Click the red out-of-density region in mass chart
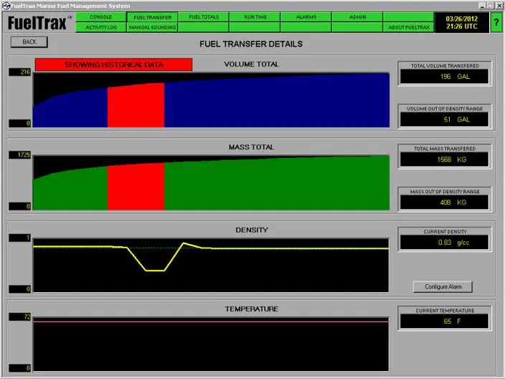505x379 pixels. pyautogui.click(x=136, y=187)
